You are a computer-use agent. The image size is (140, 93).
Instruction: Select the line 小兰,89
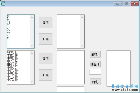click(12, 76)
